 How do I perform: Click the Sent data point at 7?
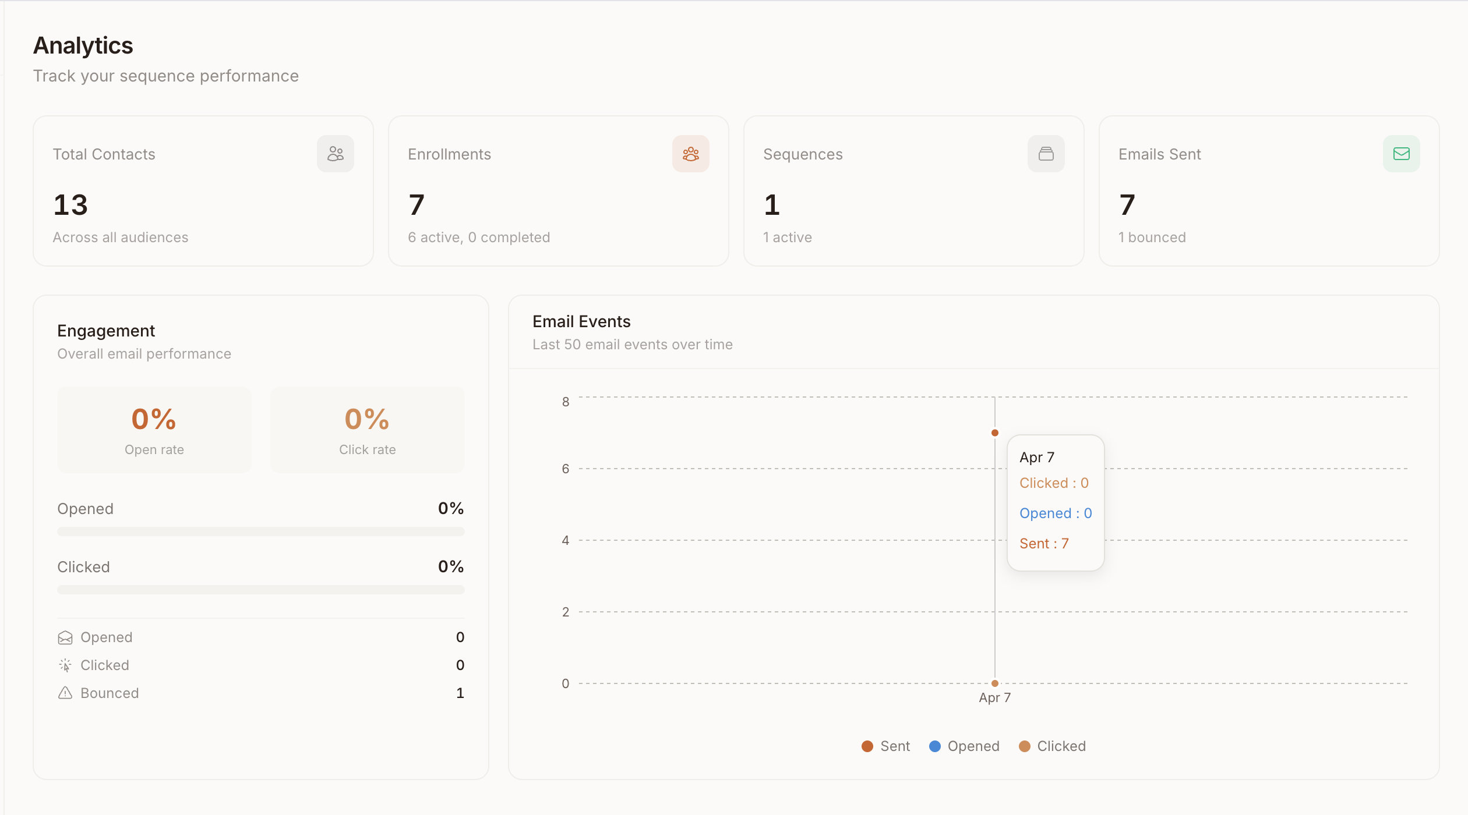[x=995, y=433]
